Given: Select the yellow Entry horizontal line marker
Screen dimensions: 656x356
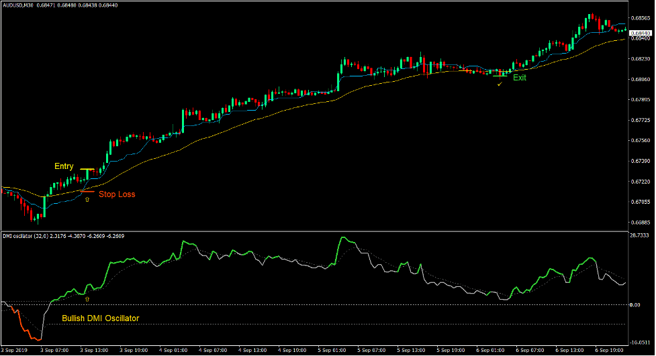Looking at the screenshot, I should pyautogui.click(x=87, y=170).
